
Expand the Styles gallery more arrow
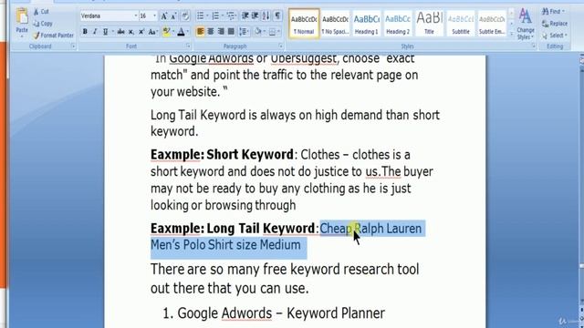click(511, 35)
